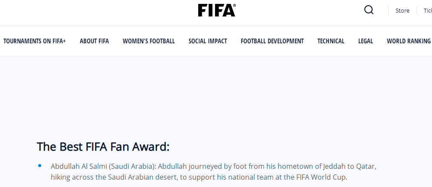Screen dimensions: 432x187
Task: Open the Social Impact menu
Action: tap(208, 41)
